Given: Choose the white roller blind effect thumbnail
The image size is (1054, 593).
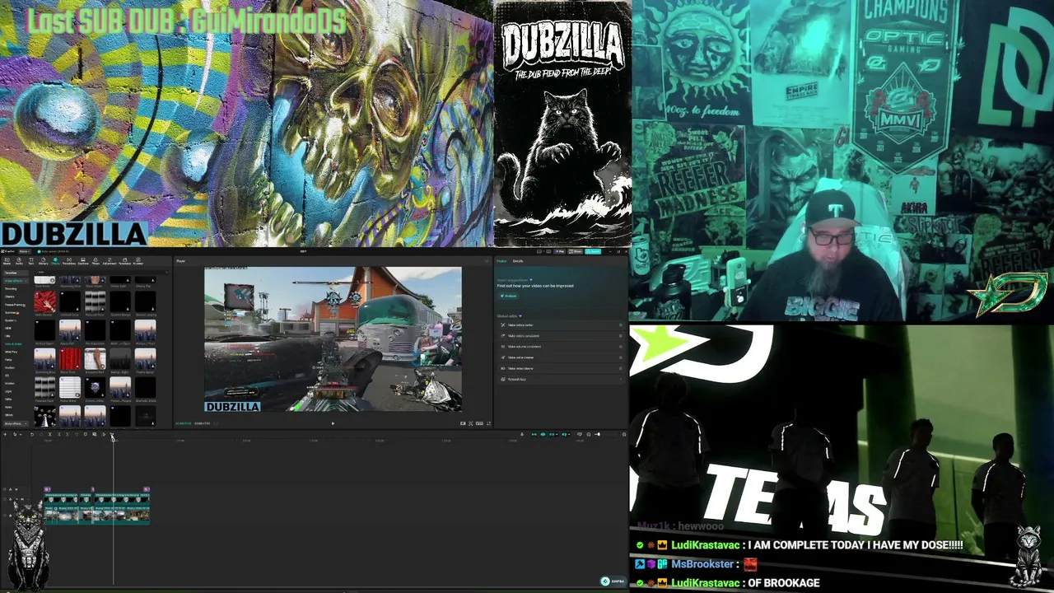Looking at the screenshot, I should (x=70, y=387).
